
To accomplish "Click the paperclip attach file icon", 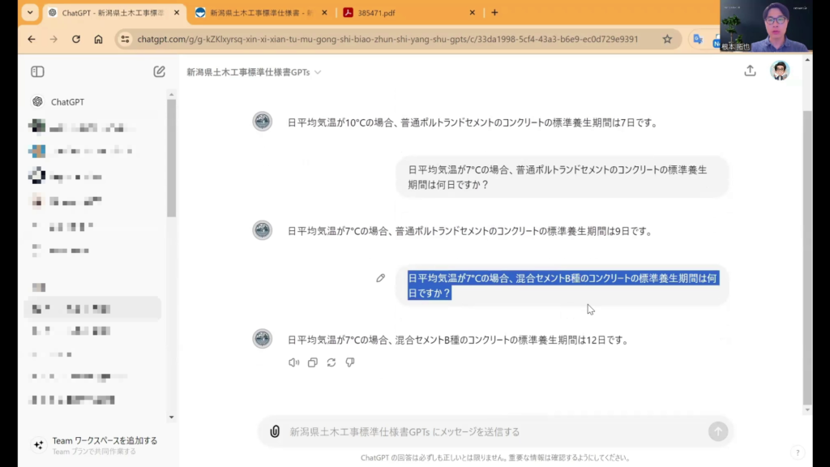I will [x=275, y=431].
